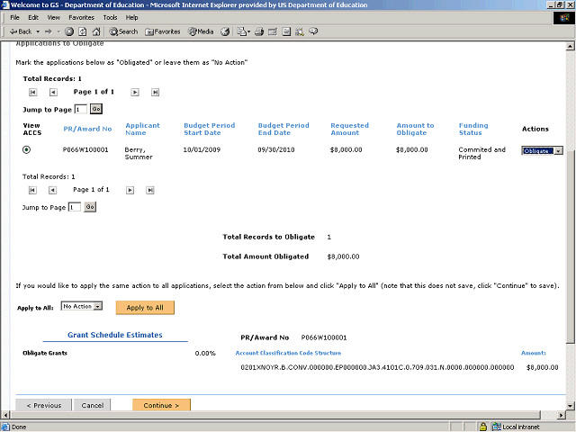Click the top Go button
This screenshot has width=576, height=432.
click(x=96, y=109)
